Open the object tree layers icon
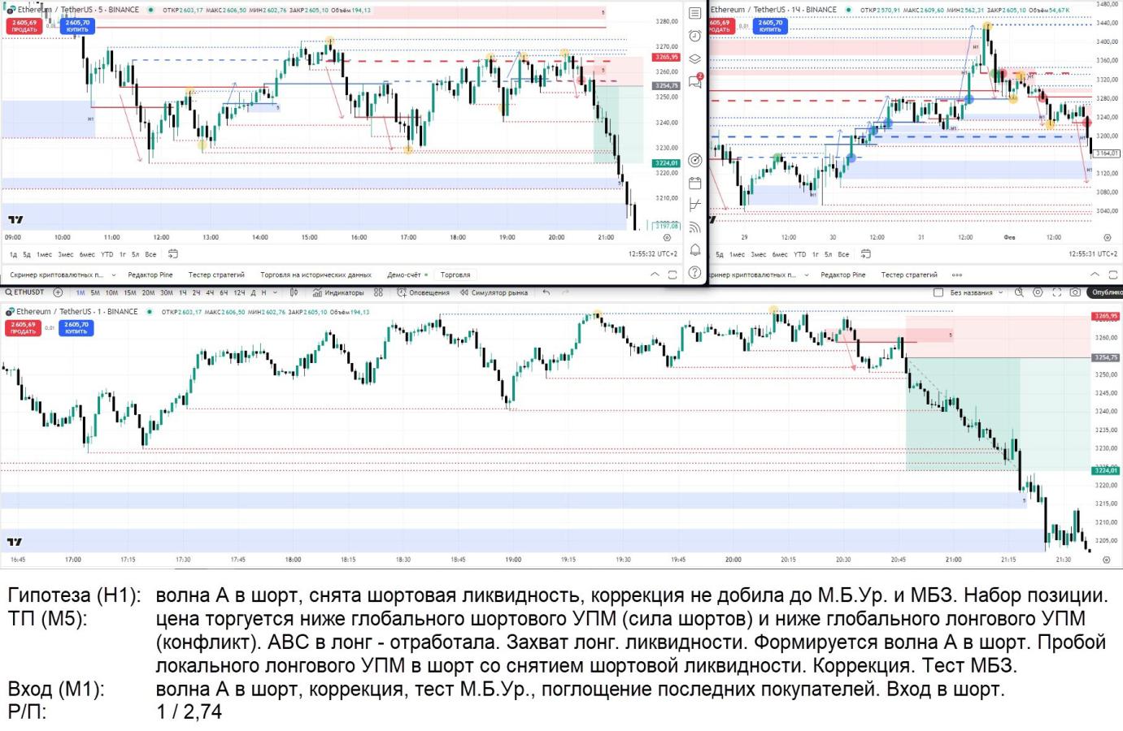Viewport: 1123px width, 731px height. point(695,58)
